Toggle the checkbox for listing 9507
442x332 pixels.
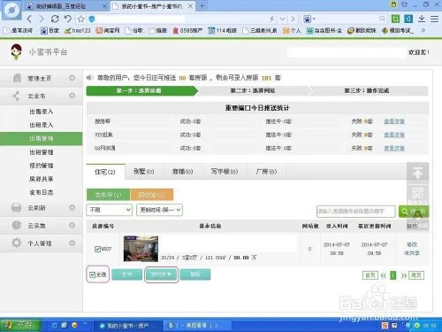pyautogui.click(x=97, y=249)
